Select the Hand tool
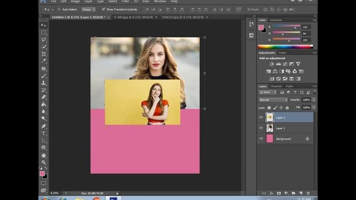This screenshot has height=200, width=356. click(x=43, y=156)
